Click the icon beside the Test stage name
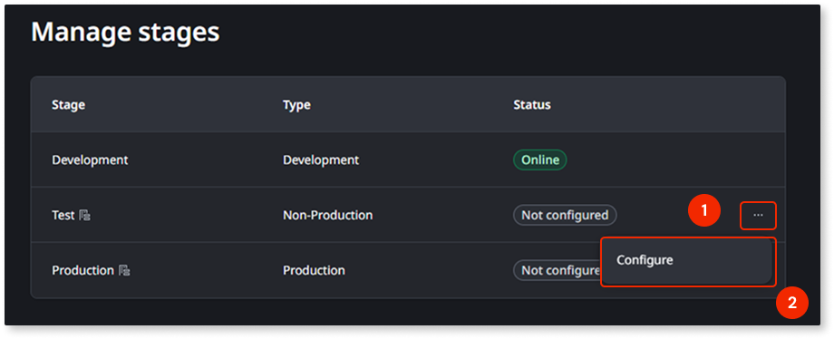834x339 pixels. point(84,216)
